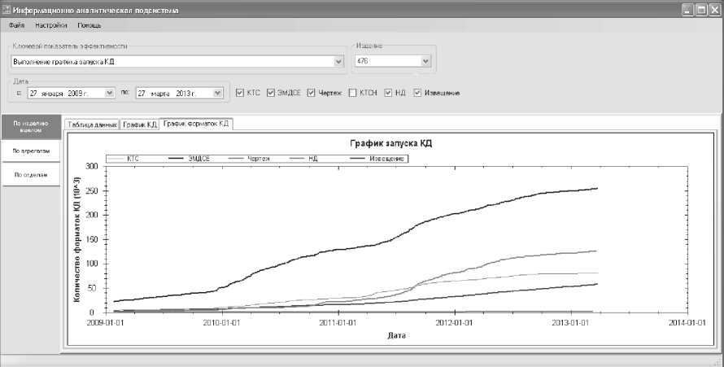The width and height of the screenshot is (724, 367).
Task: Toggle the Извещение checkbox
Action: pyautogui.click(x=418, y=93)
